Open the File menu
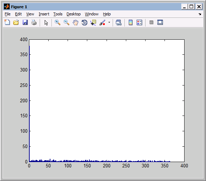This screenshot has width=206, height=181. click(8, 14)
